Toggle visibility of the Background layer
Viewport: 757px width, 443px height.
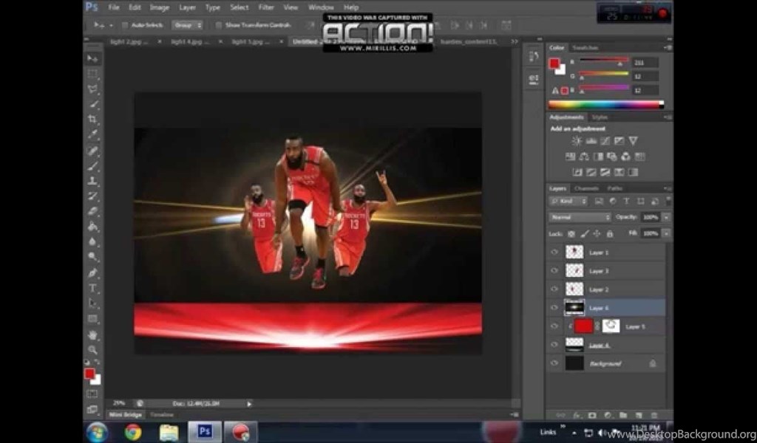554,363
